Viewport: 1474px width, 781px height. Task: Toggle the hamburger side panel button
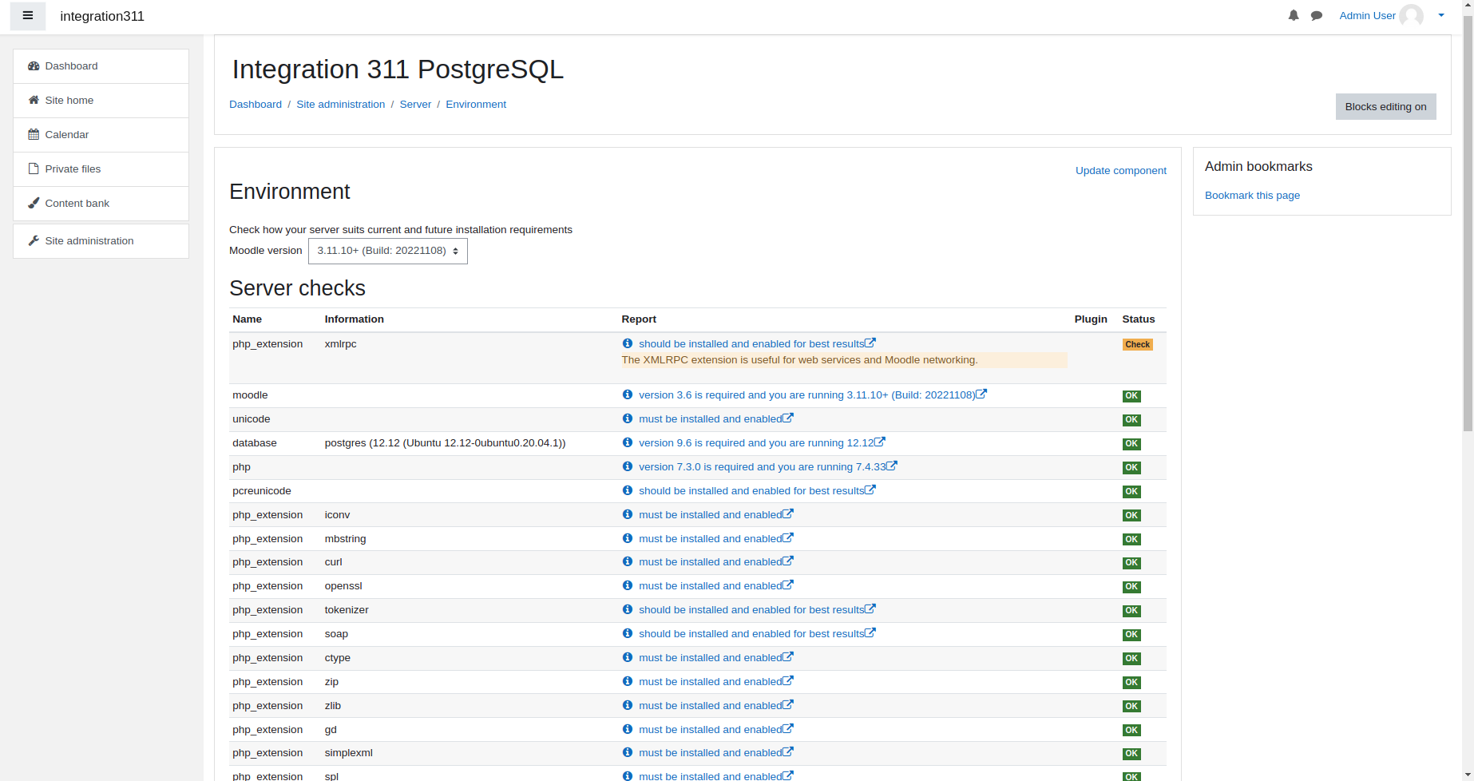pos(28,16)
